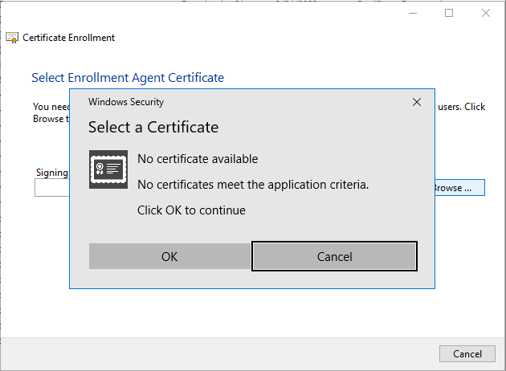Click the 'Certificate Enrollment' window title text

pyautogui.click(x=68, y=38)
